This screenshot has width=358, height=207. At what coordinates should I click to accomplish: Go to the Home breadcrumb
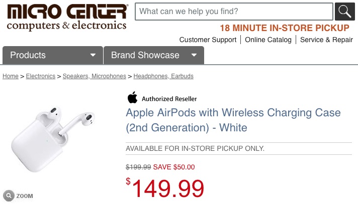coord(11,76)
